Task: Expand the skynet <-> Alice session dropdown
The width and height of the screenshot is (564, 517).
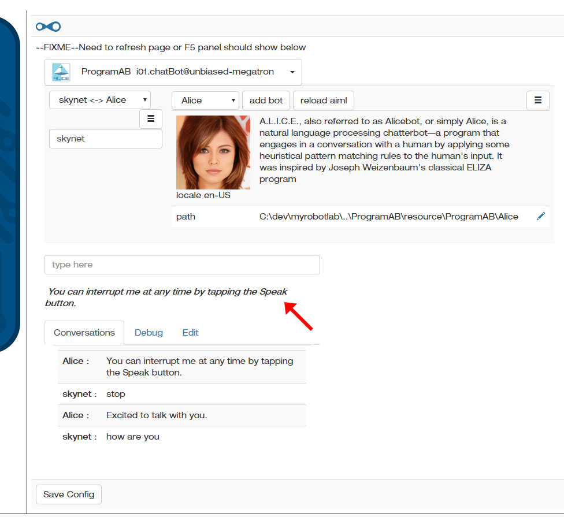Action: click(99, 100)
